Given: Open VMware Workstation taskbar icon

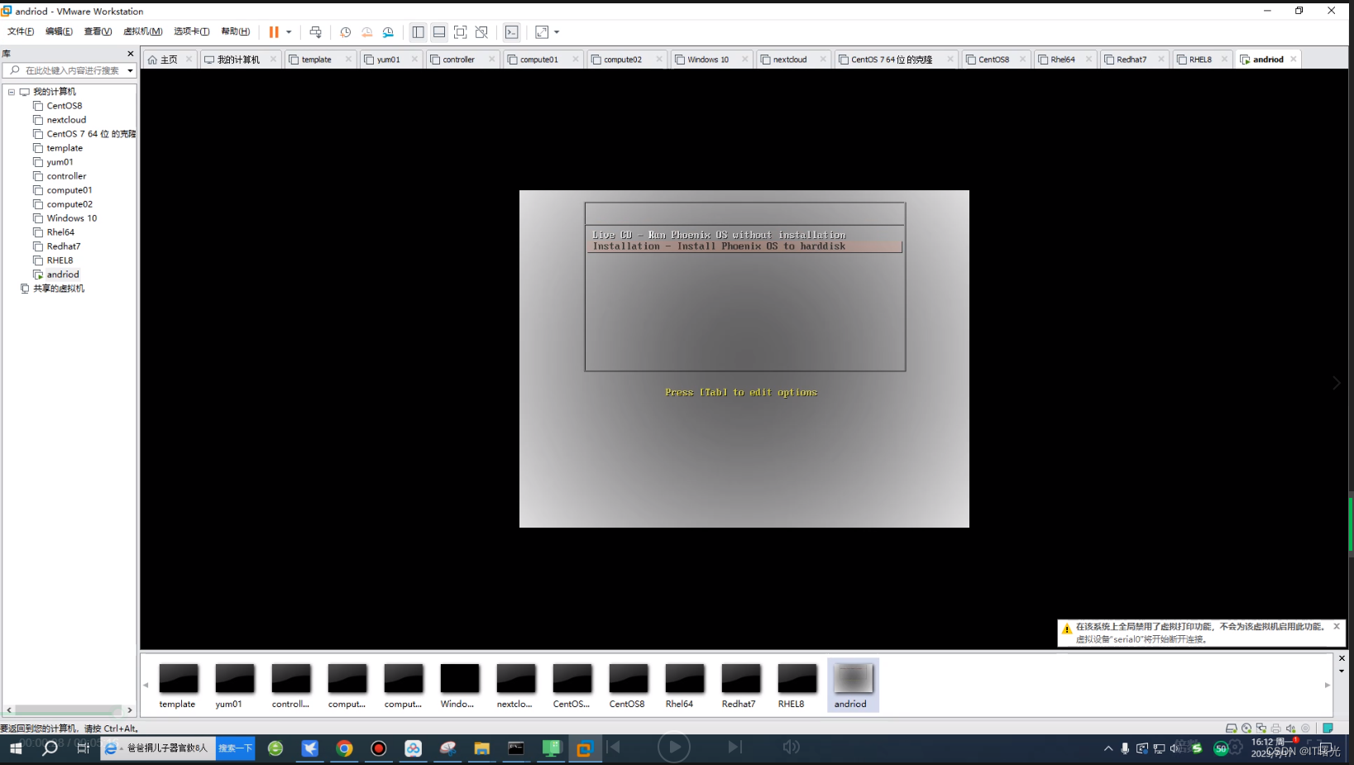Looking at the screenshot, I should pos(584,748).
